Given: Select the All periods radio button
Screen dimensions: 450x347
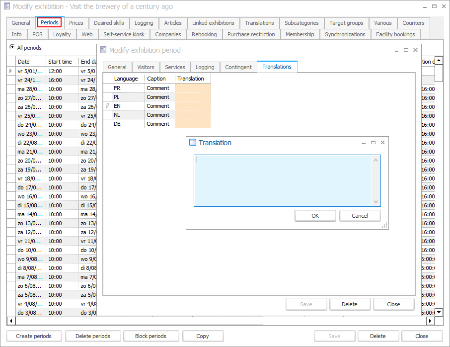Looking at the screenshot, I should coord(12,48).
